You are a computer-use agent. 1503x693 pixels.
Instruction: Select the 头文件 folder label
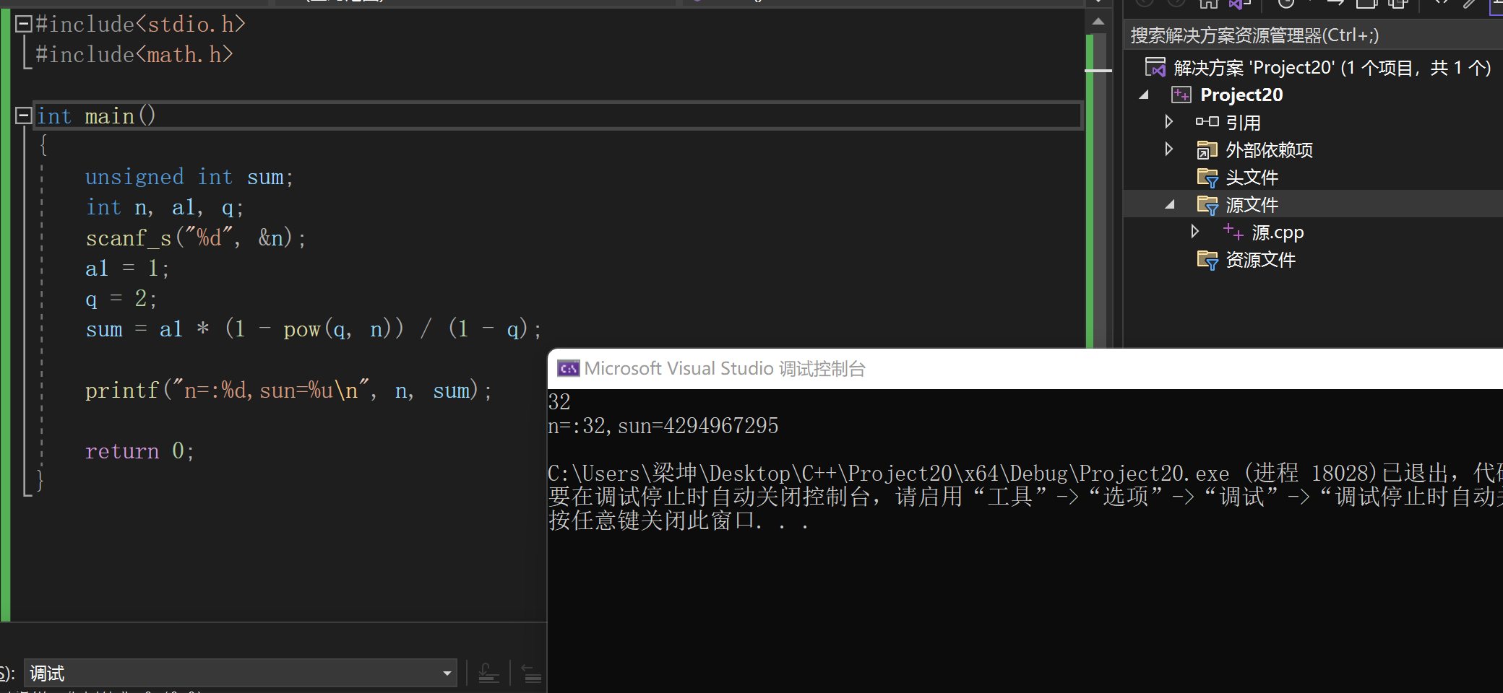[1252, 178]
